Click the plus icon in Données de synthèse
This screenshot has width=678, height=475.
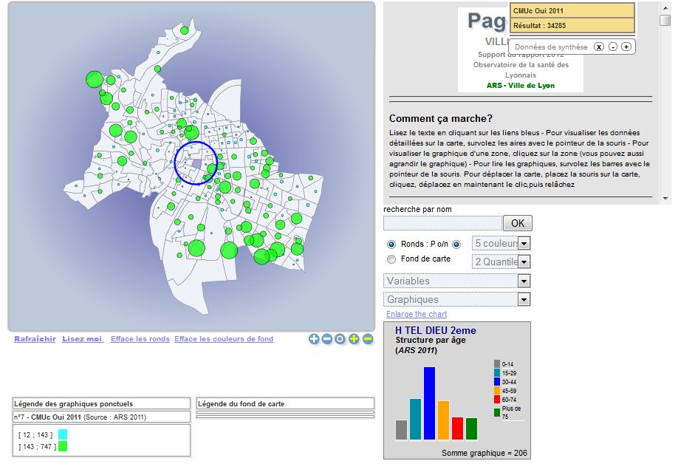pyautogui.click(x=626, y=47)
